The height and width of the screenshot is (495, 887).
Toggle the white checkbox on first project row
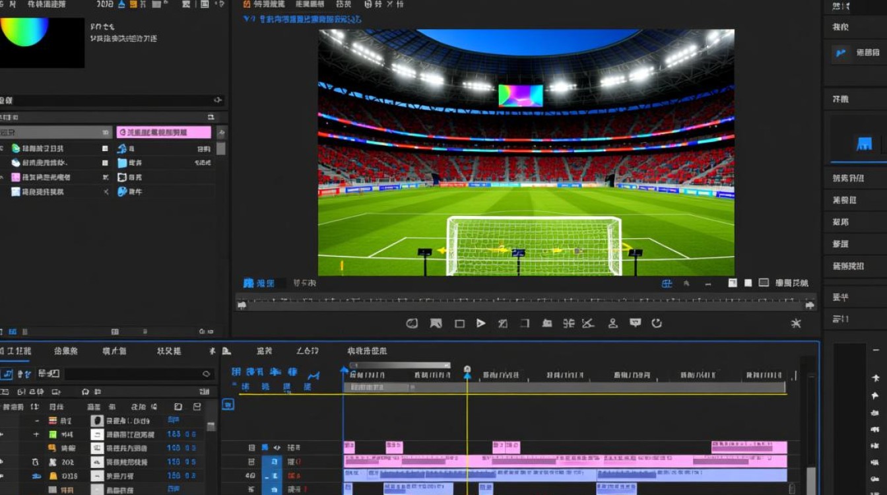click(x=105, y=148)
